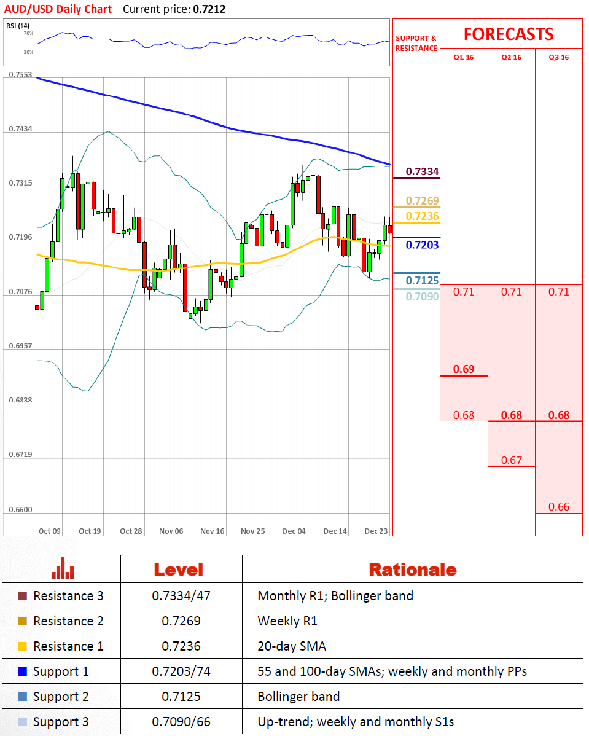Click the 0.7090/66 level cell
The image size is (589, 736).
click(x=181, y=722)
